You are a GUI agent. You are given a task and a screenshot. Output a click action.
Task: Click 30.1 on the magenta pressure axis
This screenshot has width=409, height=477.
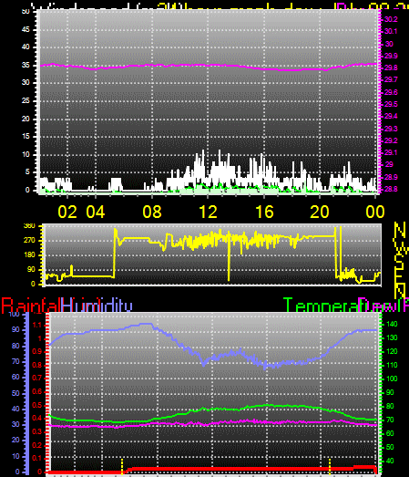(391, 31)
